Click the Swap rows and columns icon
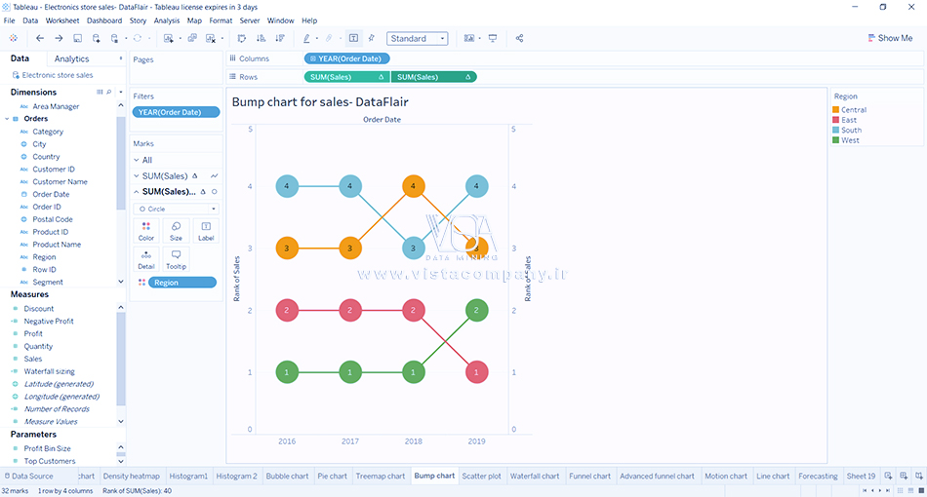The height and width of the screenshot is (497, 927). coord(242,38)
